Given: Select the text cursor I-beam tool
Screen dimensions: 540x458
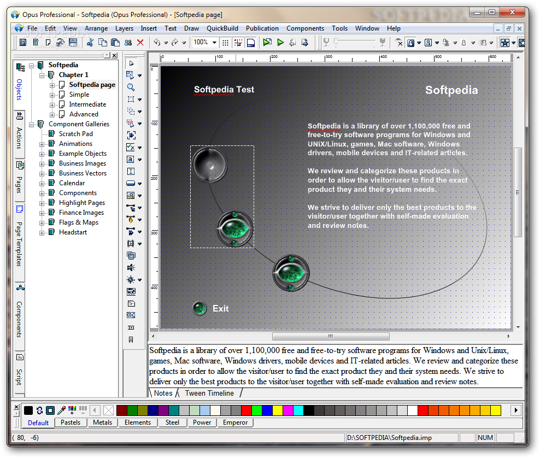Looking at the screenshot, I should [131, 172].
